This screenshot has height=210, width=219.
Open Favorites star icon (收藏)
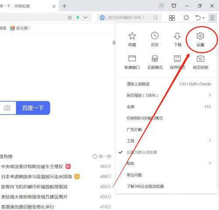132,39
